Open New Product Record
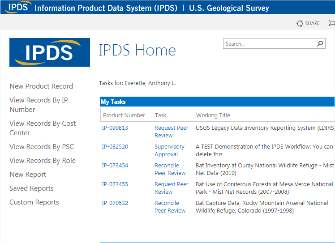Screen dimensions: 335x243 pos(41,86)
